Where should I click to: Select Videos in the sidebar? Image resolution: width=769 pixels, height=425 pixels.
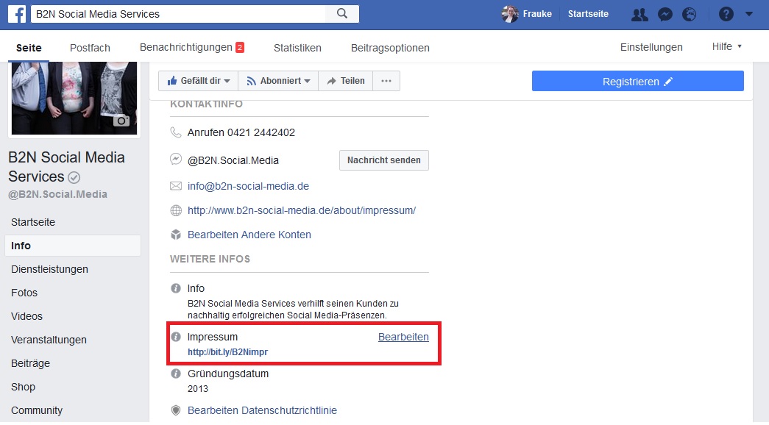click(26, 316)
